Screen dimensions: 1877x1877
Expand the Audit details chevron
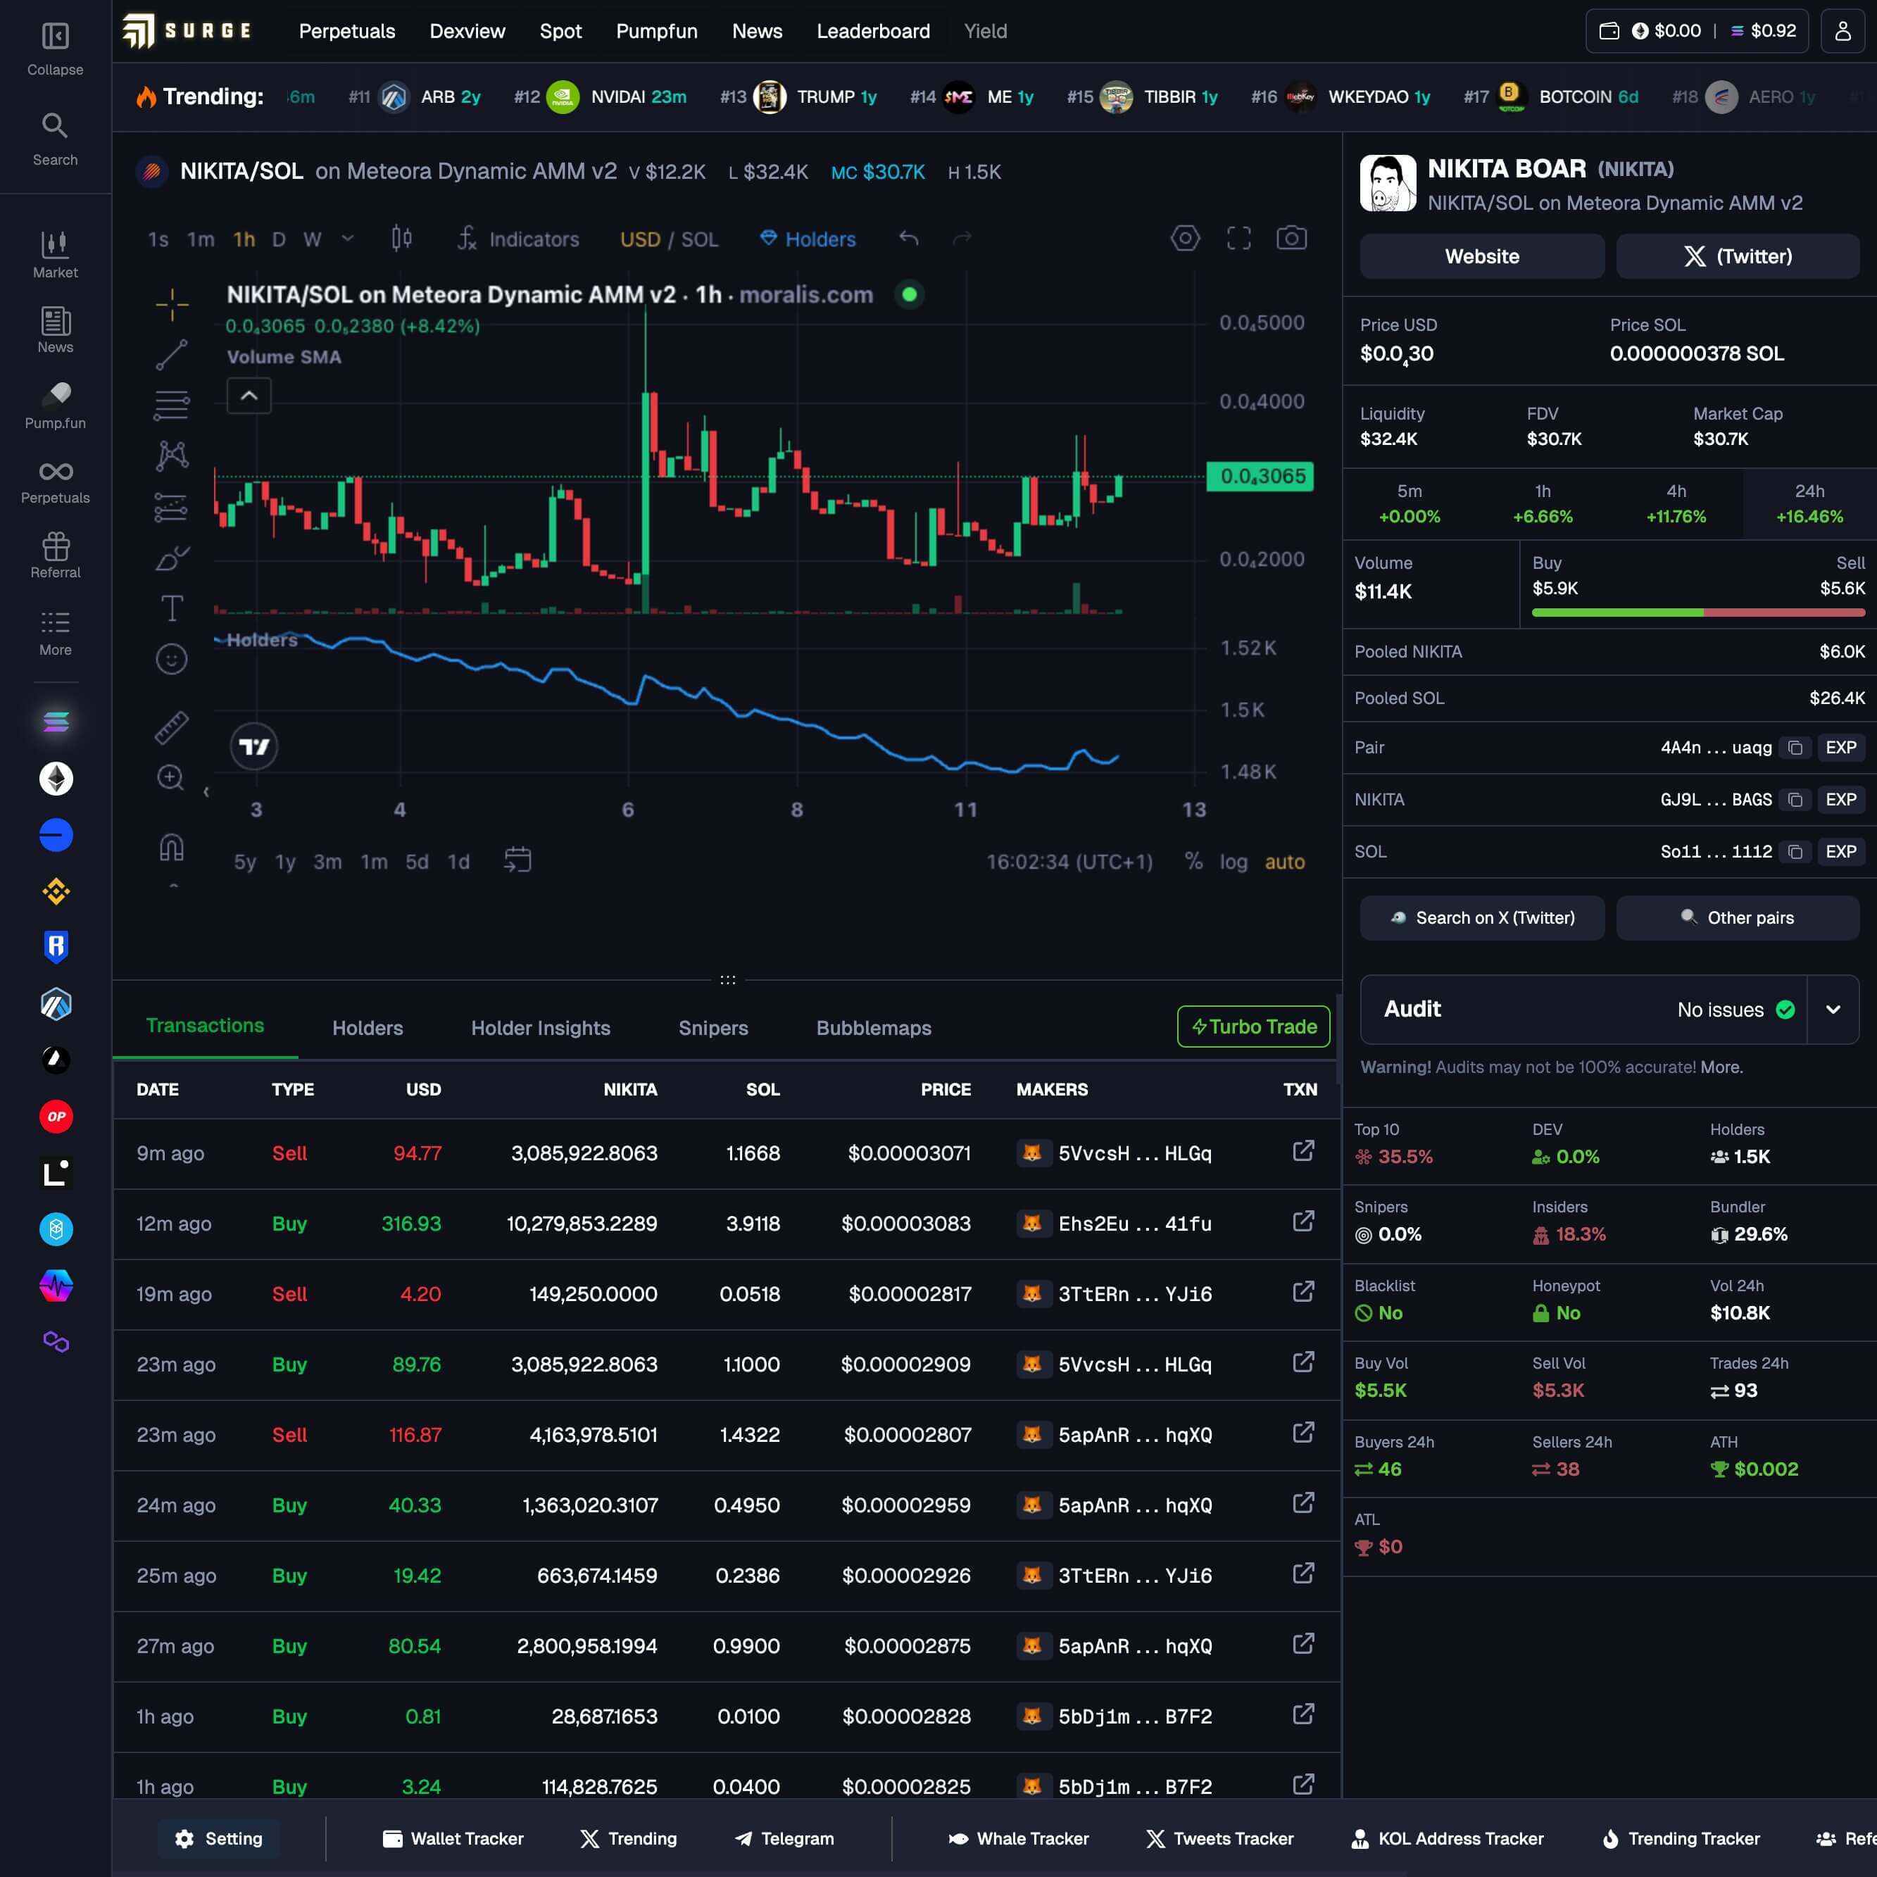click(x=1834, y=1010)
